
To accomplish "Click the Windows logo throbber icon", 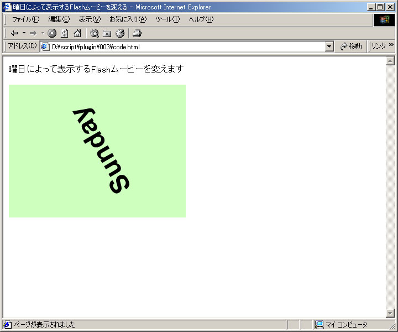I will [x=384, y=20].
